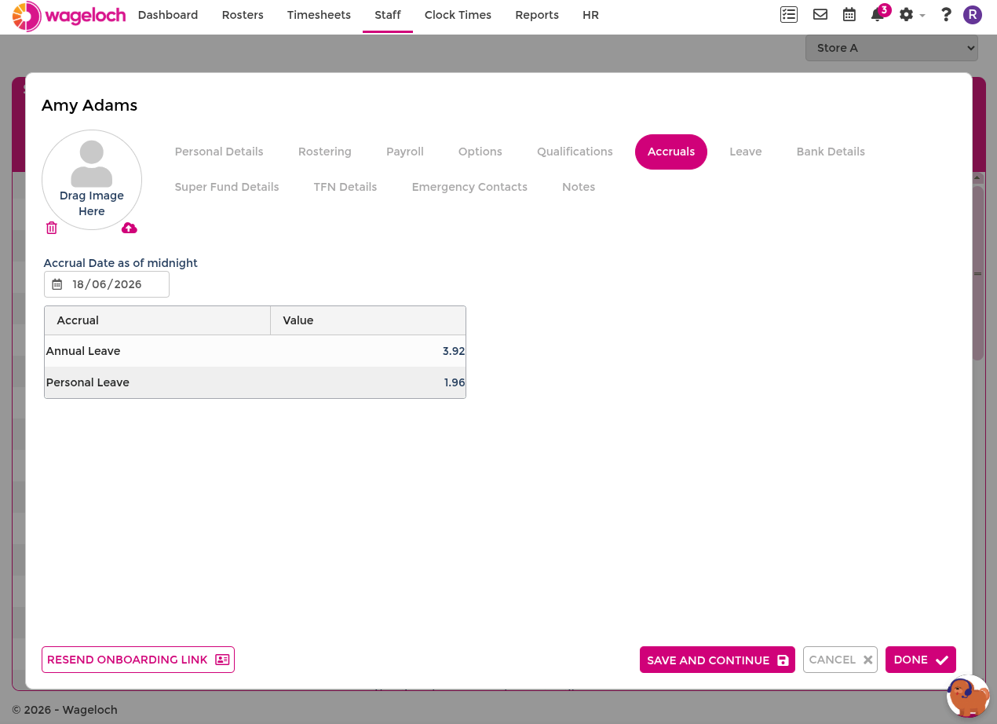The width and height of the screenshot is (997, 724).
Task: Select the Personal Leave row
Action: (255, 382)
